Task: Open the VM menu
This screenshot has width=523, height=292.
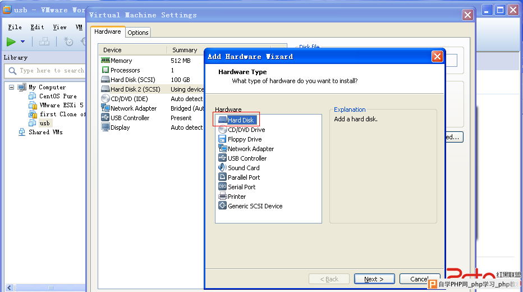Action: (79, 28)
